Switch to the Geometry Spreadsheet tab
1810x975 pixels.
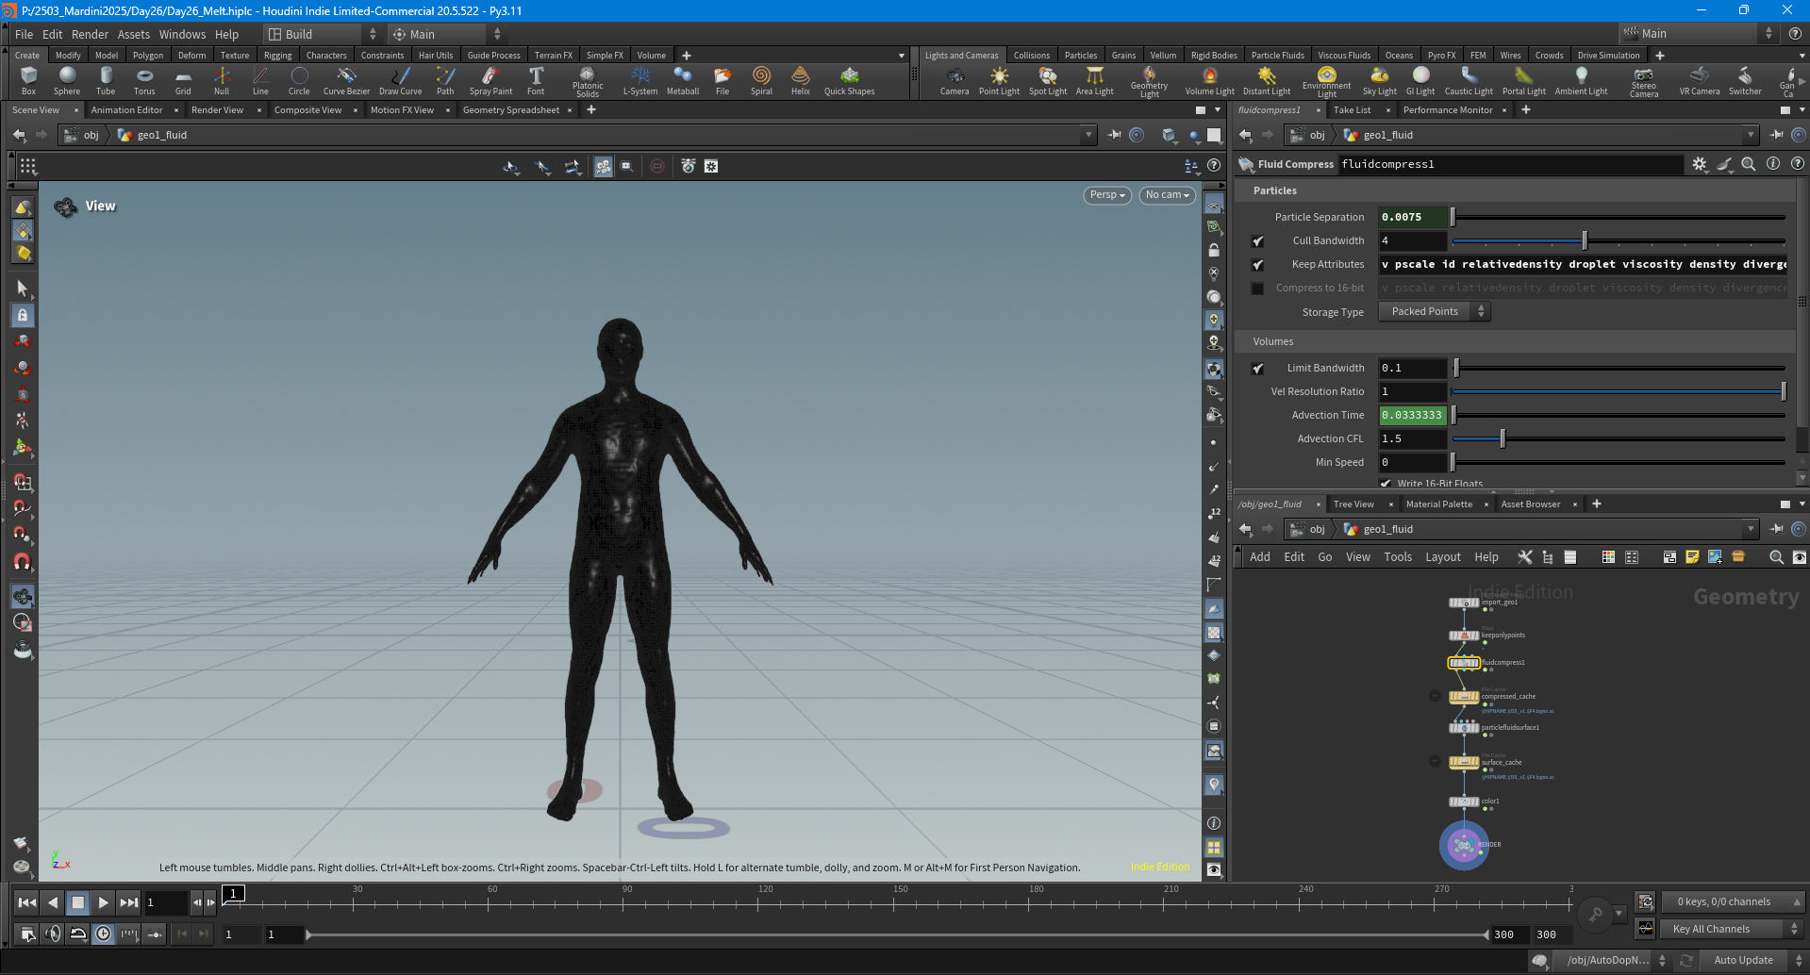click(x=511, y=110)
